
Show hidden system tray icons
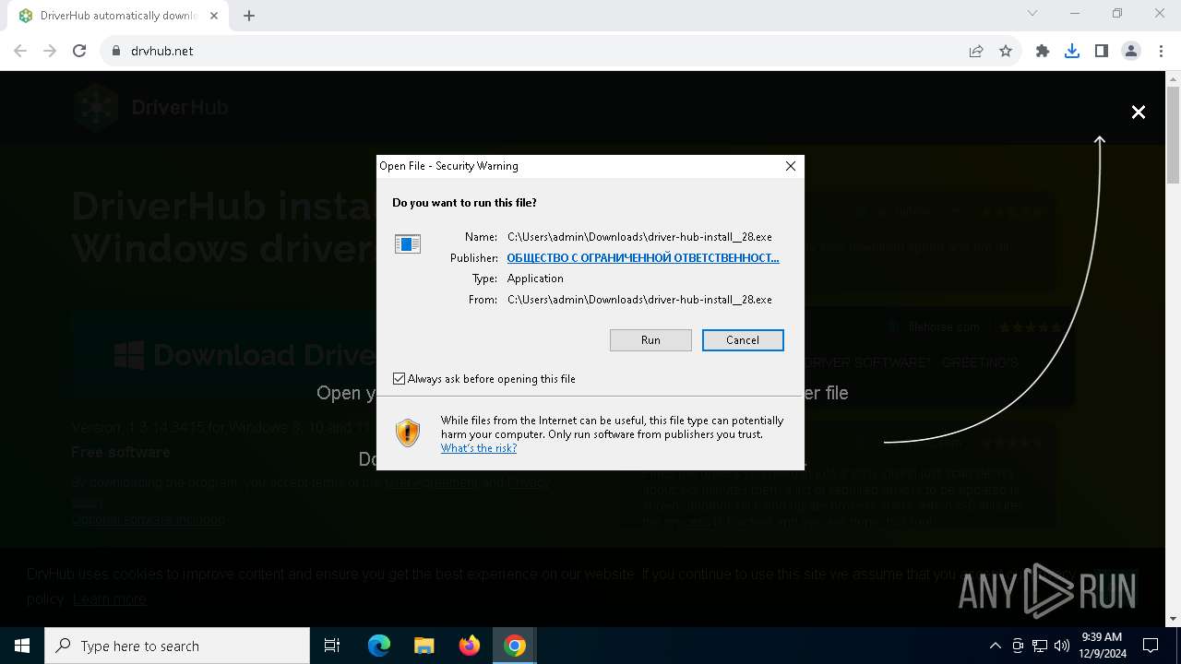[x=995, y=646]
